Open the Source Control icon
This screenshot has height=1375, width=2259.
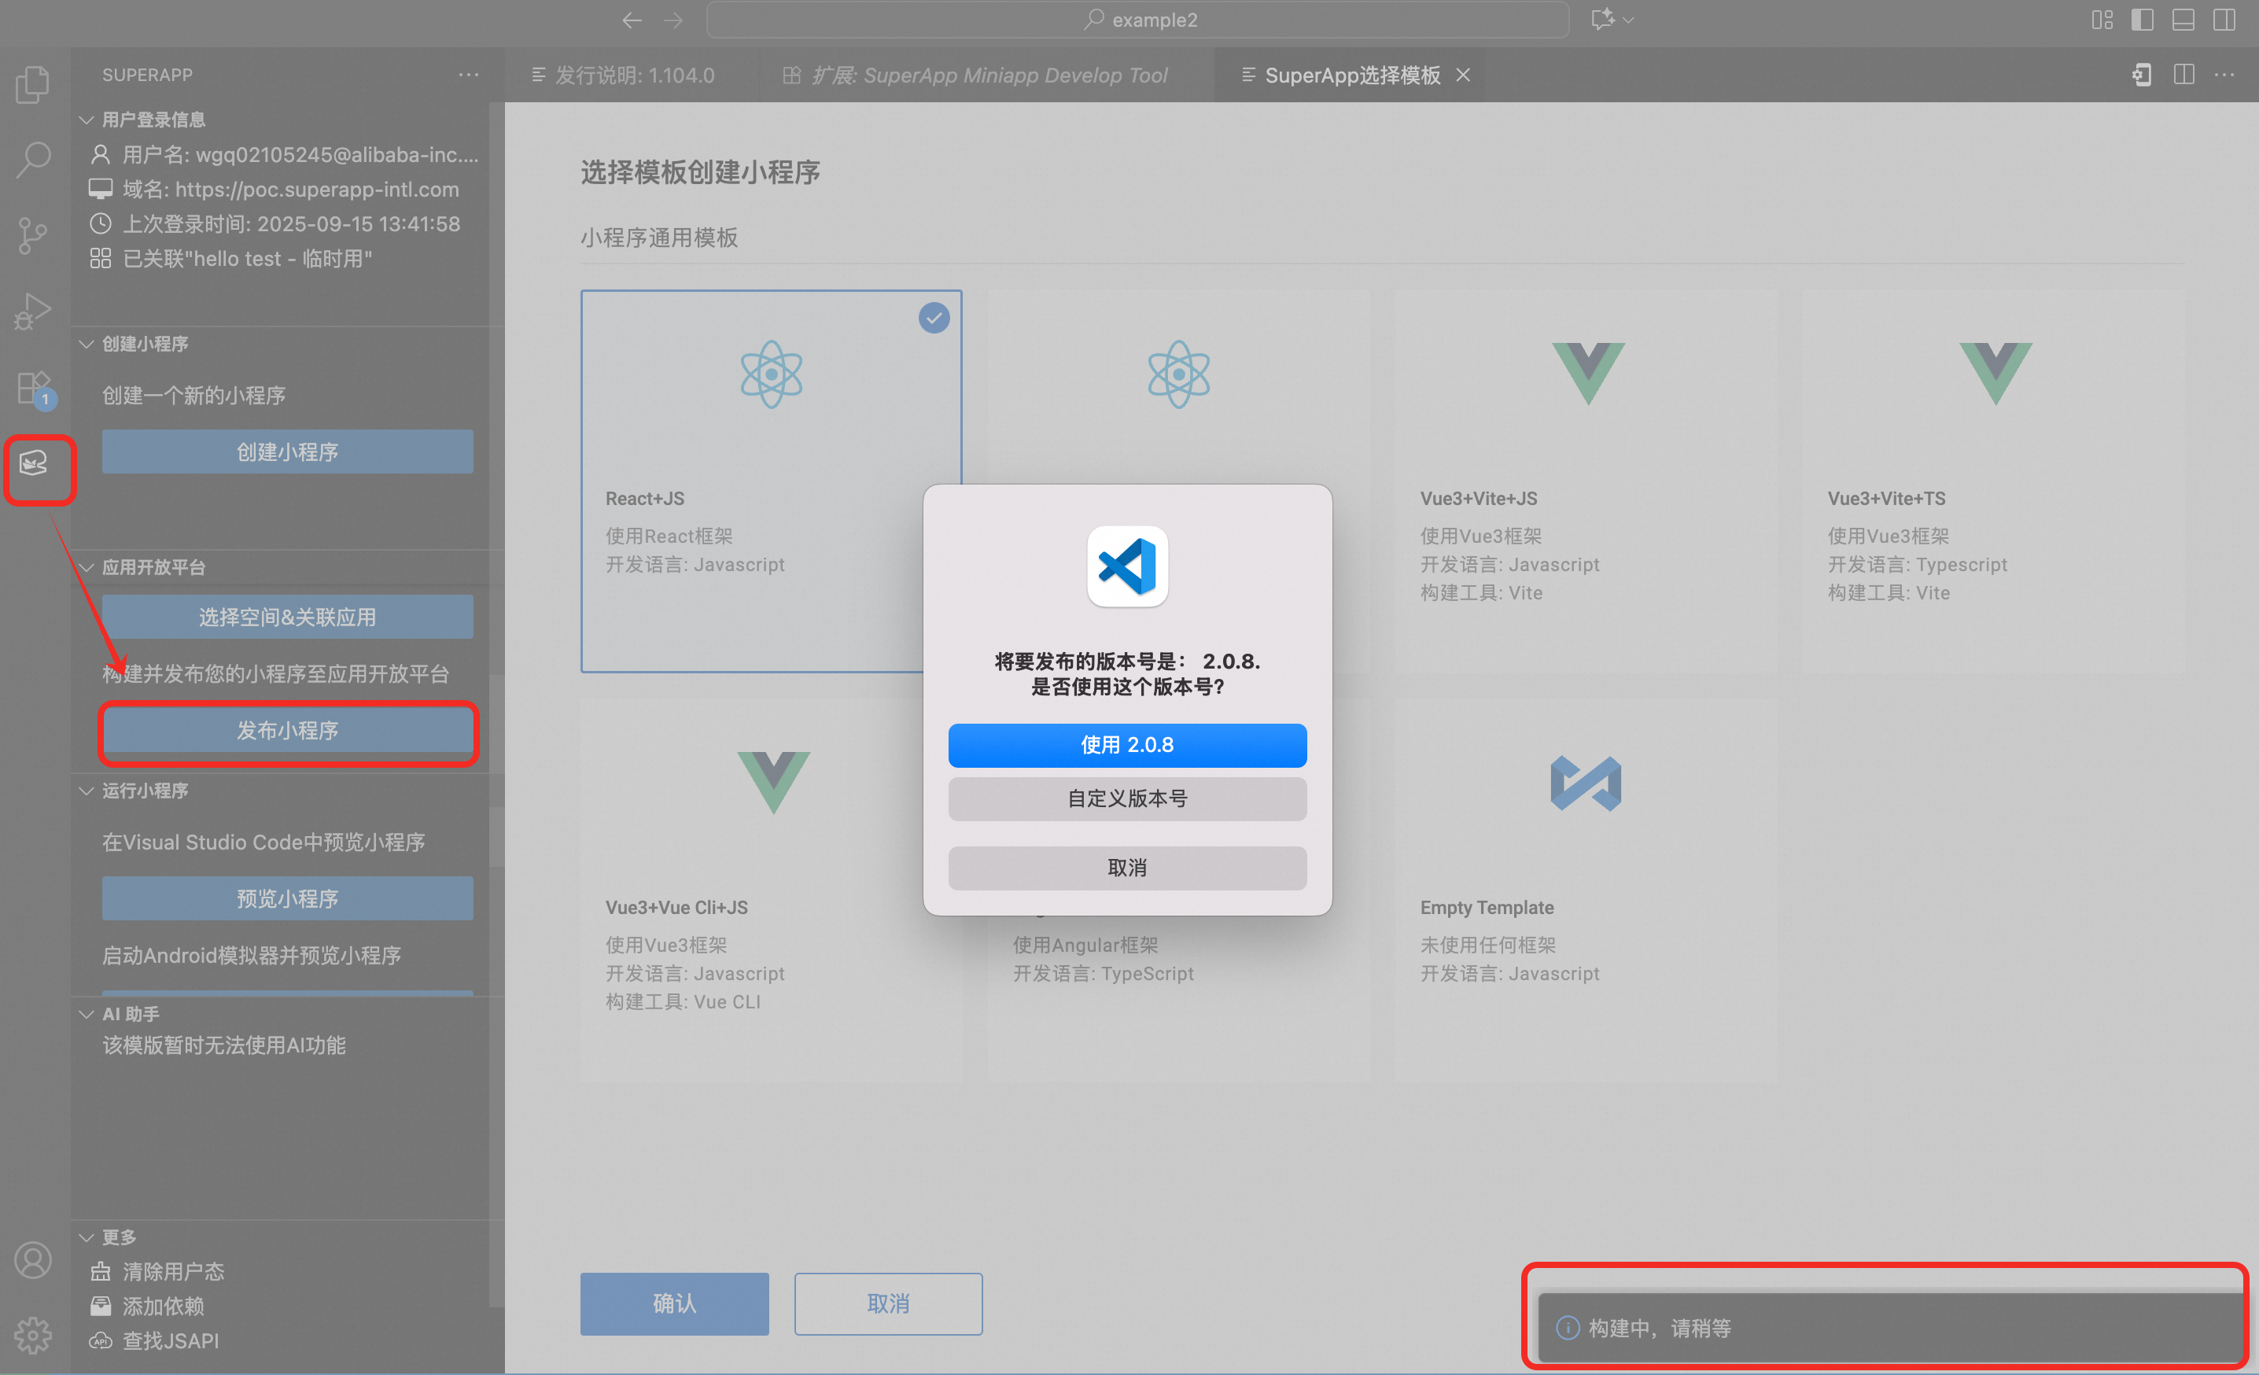[33, 235]
